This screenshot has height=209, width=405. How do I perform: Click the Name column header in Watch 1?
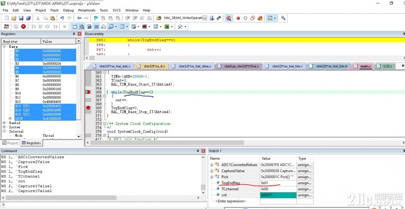click(234, 158)
